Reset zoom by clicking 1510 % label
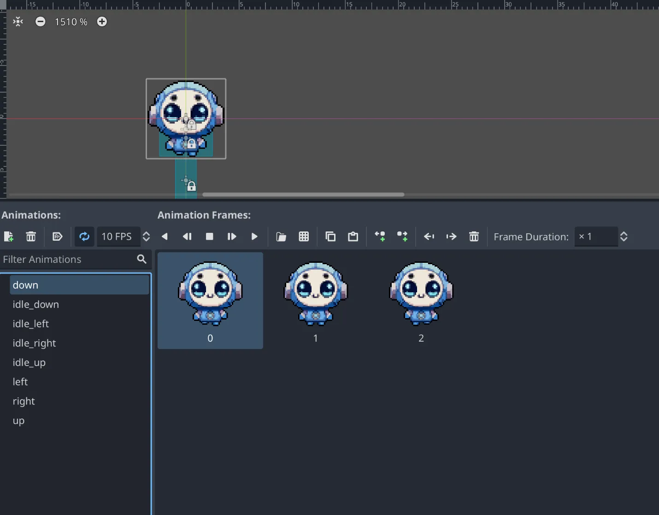Screen dimensions: 659x515 coord(71,22)
